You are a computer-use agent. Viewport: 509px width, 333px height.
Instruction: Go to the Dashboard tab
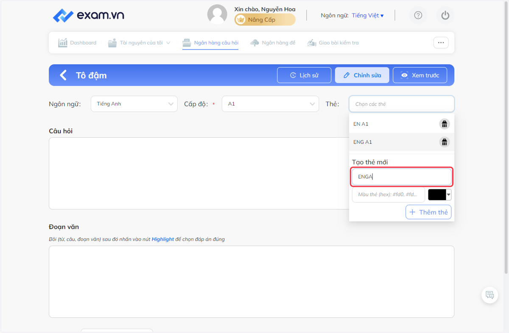[77, 43]
